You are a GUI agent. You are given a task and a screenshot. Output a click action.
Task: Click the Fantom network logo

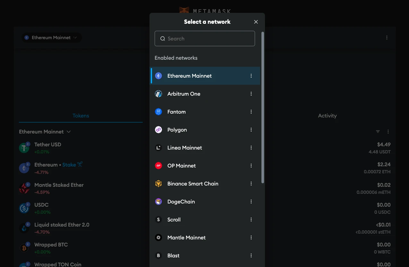coord(158,112)
